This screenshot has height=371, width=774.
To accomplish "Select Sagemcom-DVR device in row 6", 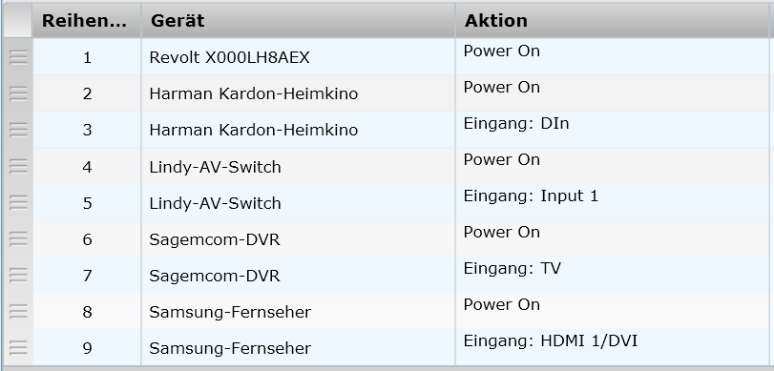I will click(x=298, y=238).
